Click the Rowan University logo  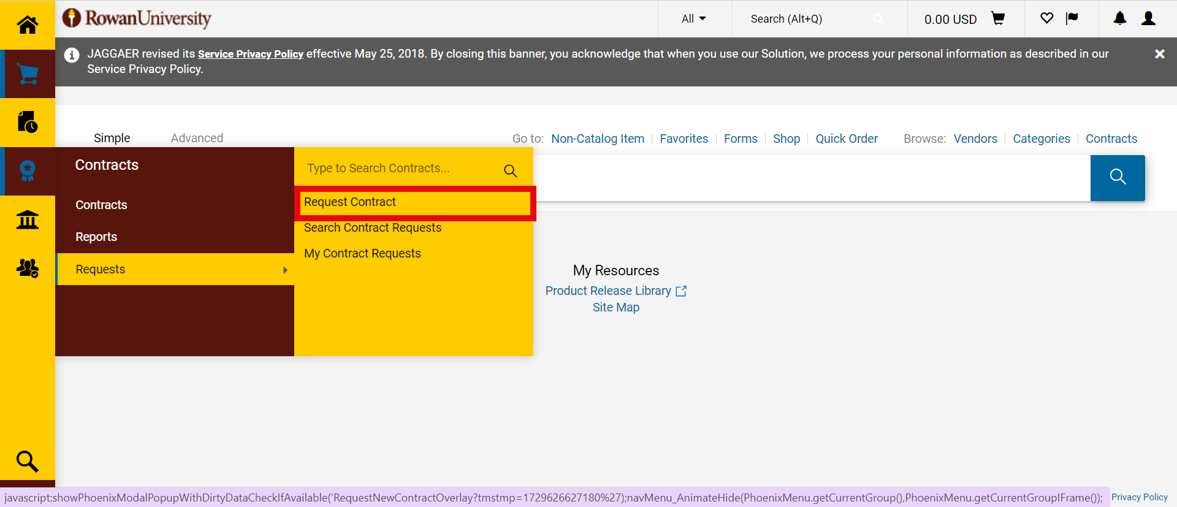pos(137,18)
